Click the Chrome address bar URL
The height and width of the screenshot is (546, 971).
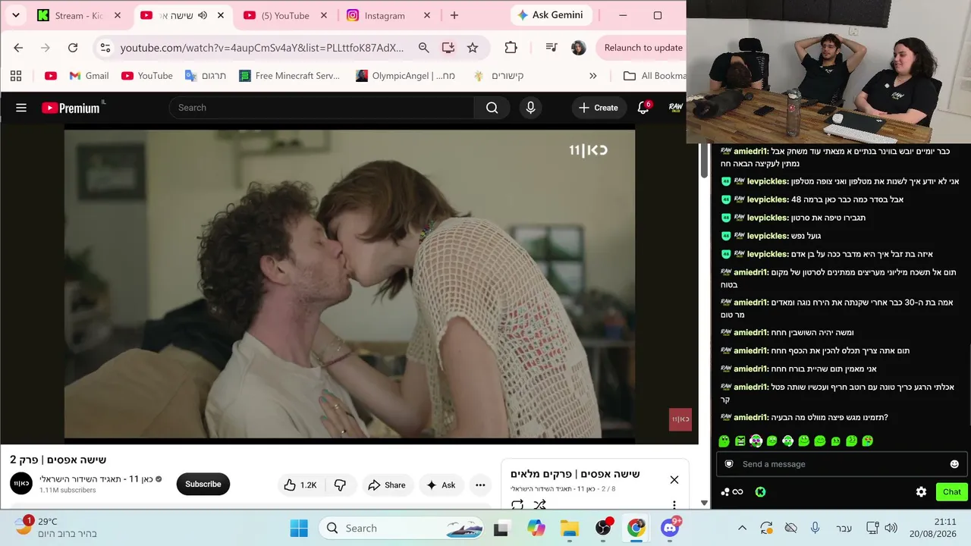pos(262,48)
